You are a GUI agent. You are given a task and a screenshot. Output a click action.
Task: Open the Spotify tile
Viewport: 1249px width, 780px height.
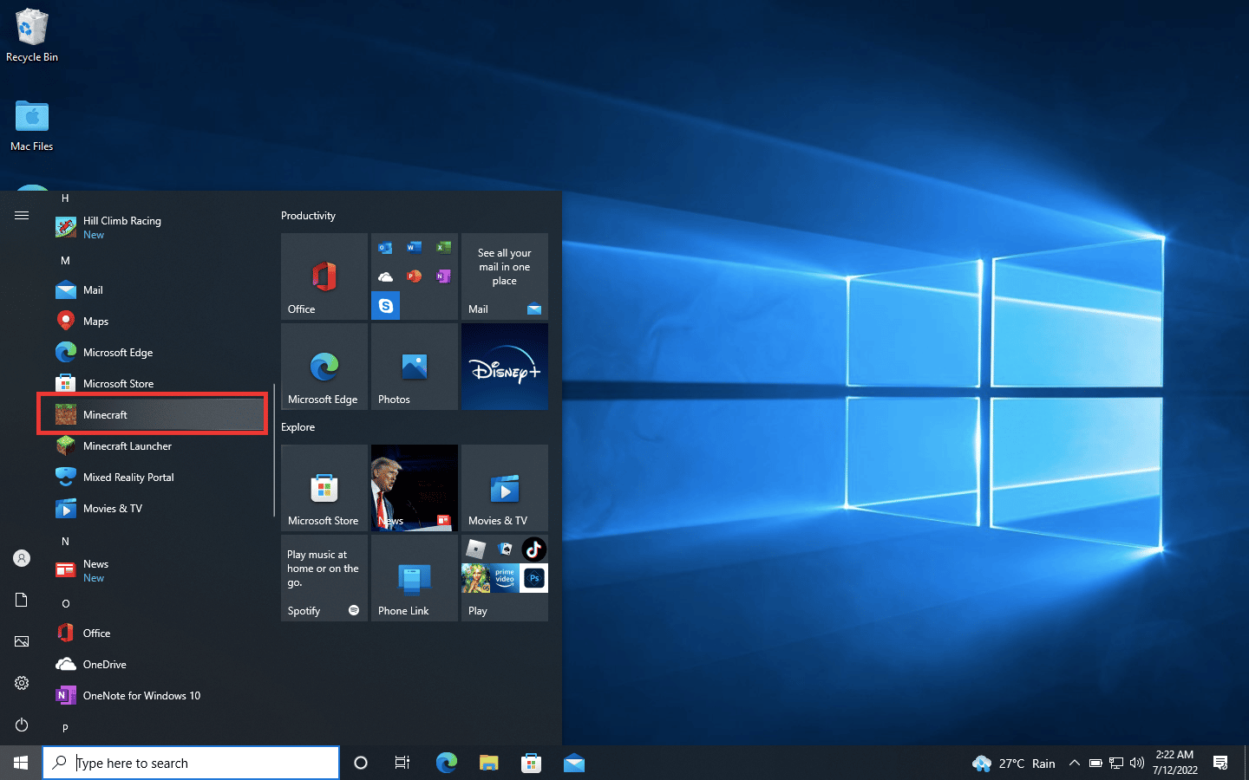coord(324,578)
